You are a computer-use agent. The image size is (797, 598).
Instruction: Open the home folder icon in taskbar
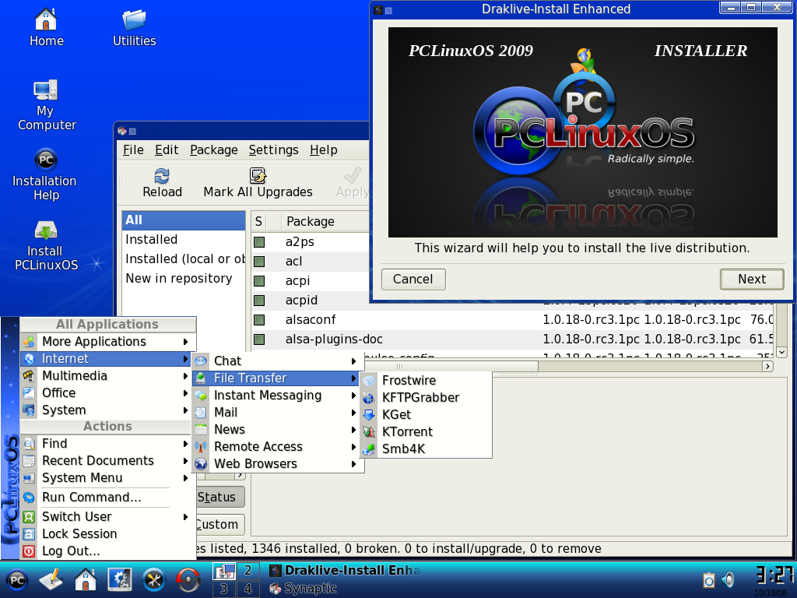pos(86,580)
